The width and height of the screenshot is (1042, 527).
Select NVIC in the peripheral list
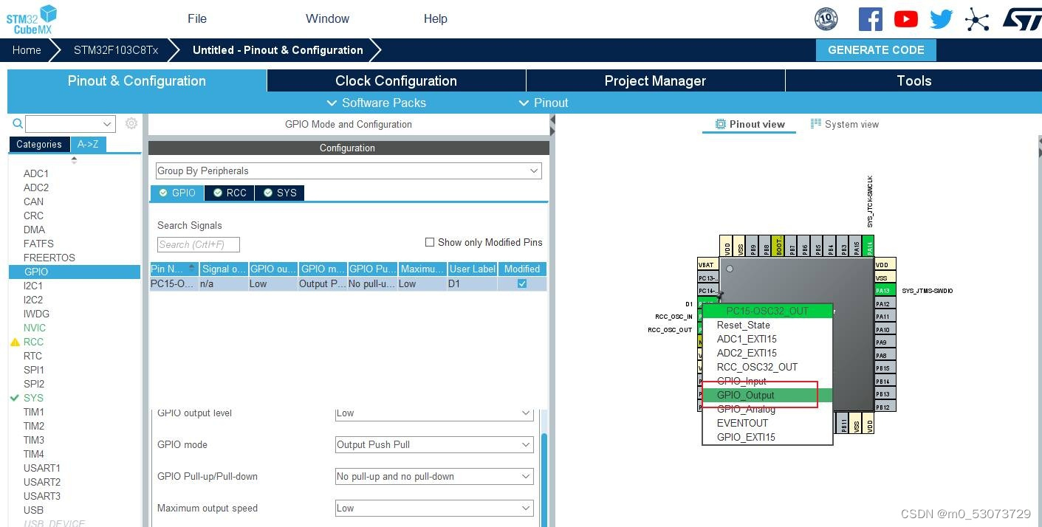click(x=35, y=328)
